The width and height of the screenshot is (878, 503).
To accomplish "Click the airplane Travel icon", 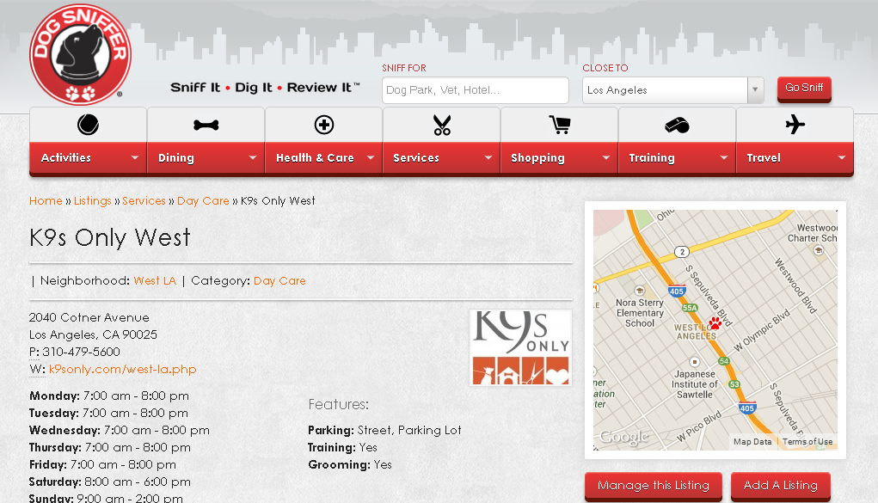I will tap(795, 125).
